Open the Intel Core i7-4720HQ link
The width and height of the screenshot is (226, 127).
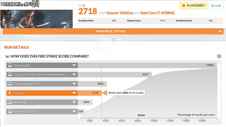coord(157,13)
